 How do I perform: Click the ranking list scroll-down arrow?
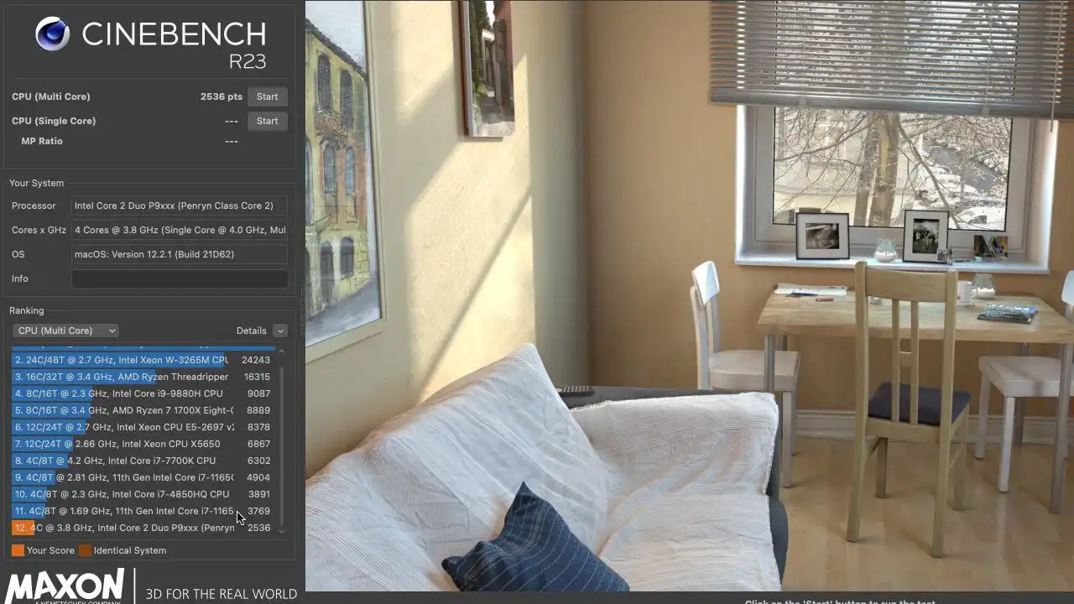tap(282, 531)
